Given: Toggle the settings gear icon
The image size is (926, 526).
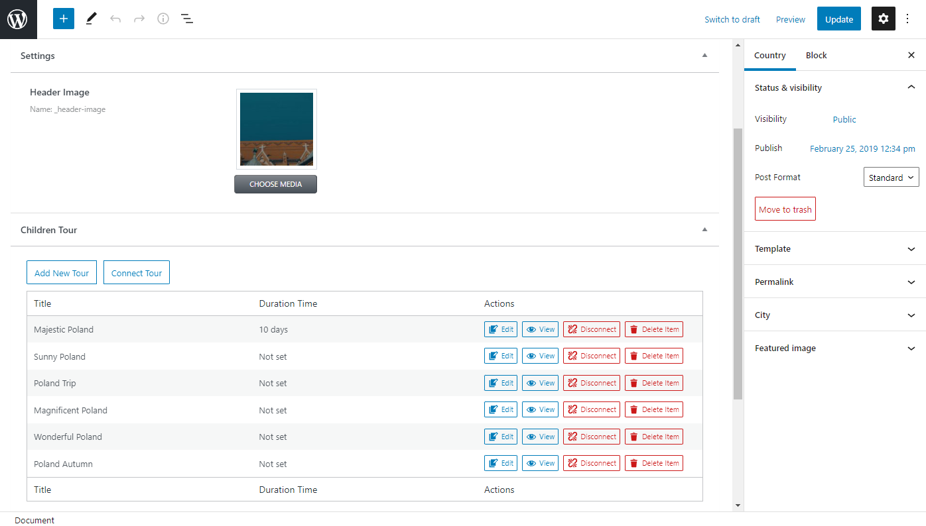Looking at the screenshot, I should (x=884, y=19).
